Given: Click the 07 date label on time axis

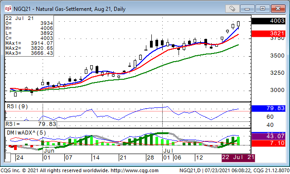Looking at the screenshot, I should tap(68, 158).
